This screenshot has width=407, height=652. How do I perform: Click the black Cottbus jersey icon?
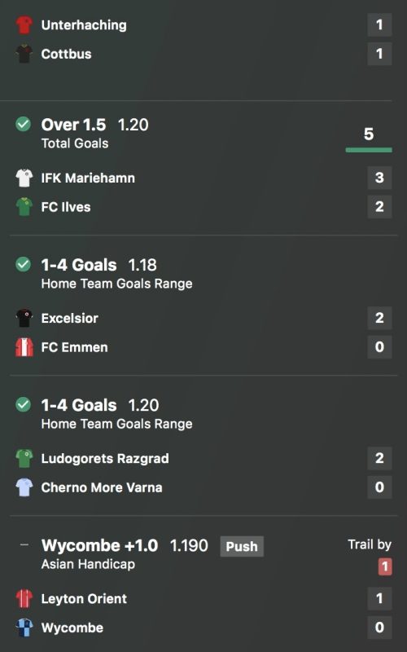pyautogui.click(x=24, y=54)
